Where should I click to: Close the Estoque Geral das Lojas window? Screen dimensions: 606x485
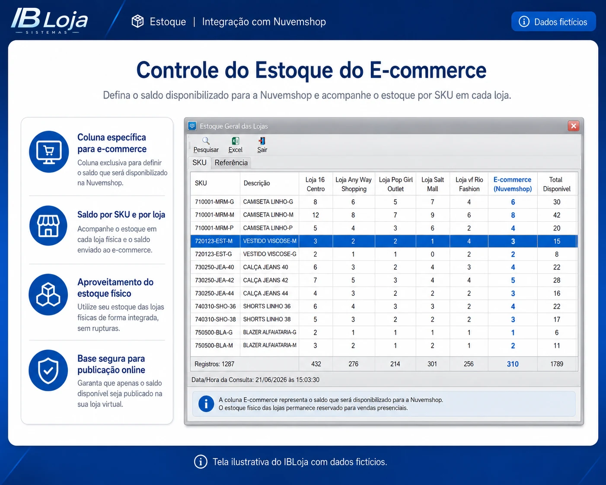574,126
